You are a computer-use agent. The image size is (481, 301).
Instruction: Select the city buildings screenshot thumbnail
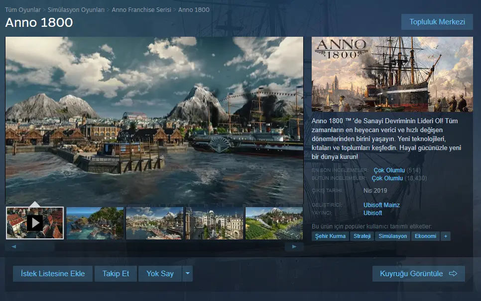(215, 223)
